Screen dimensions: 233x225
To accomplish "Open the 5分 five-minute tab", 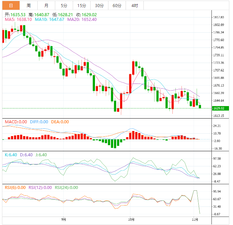I will [x=64, y=5].
